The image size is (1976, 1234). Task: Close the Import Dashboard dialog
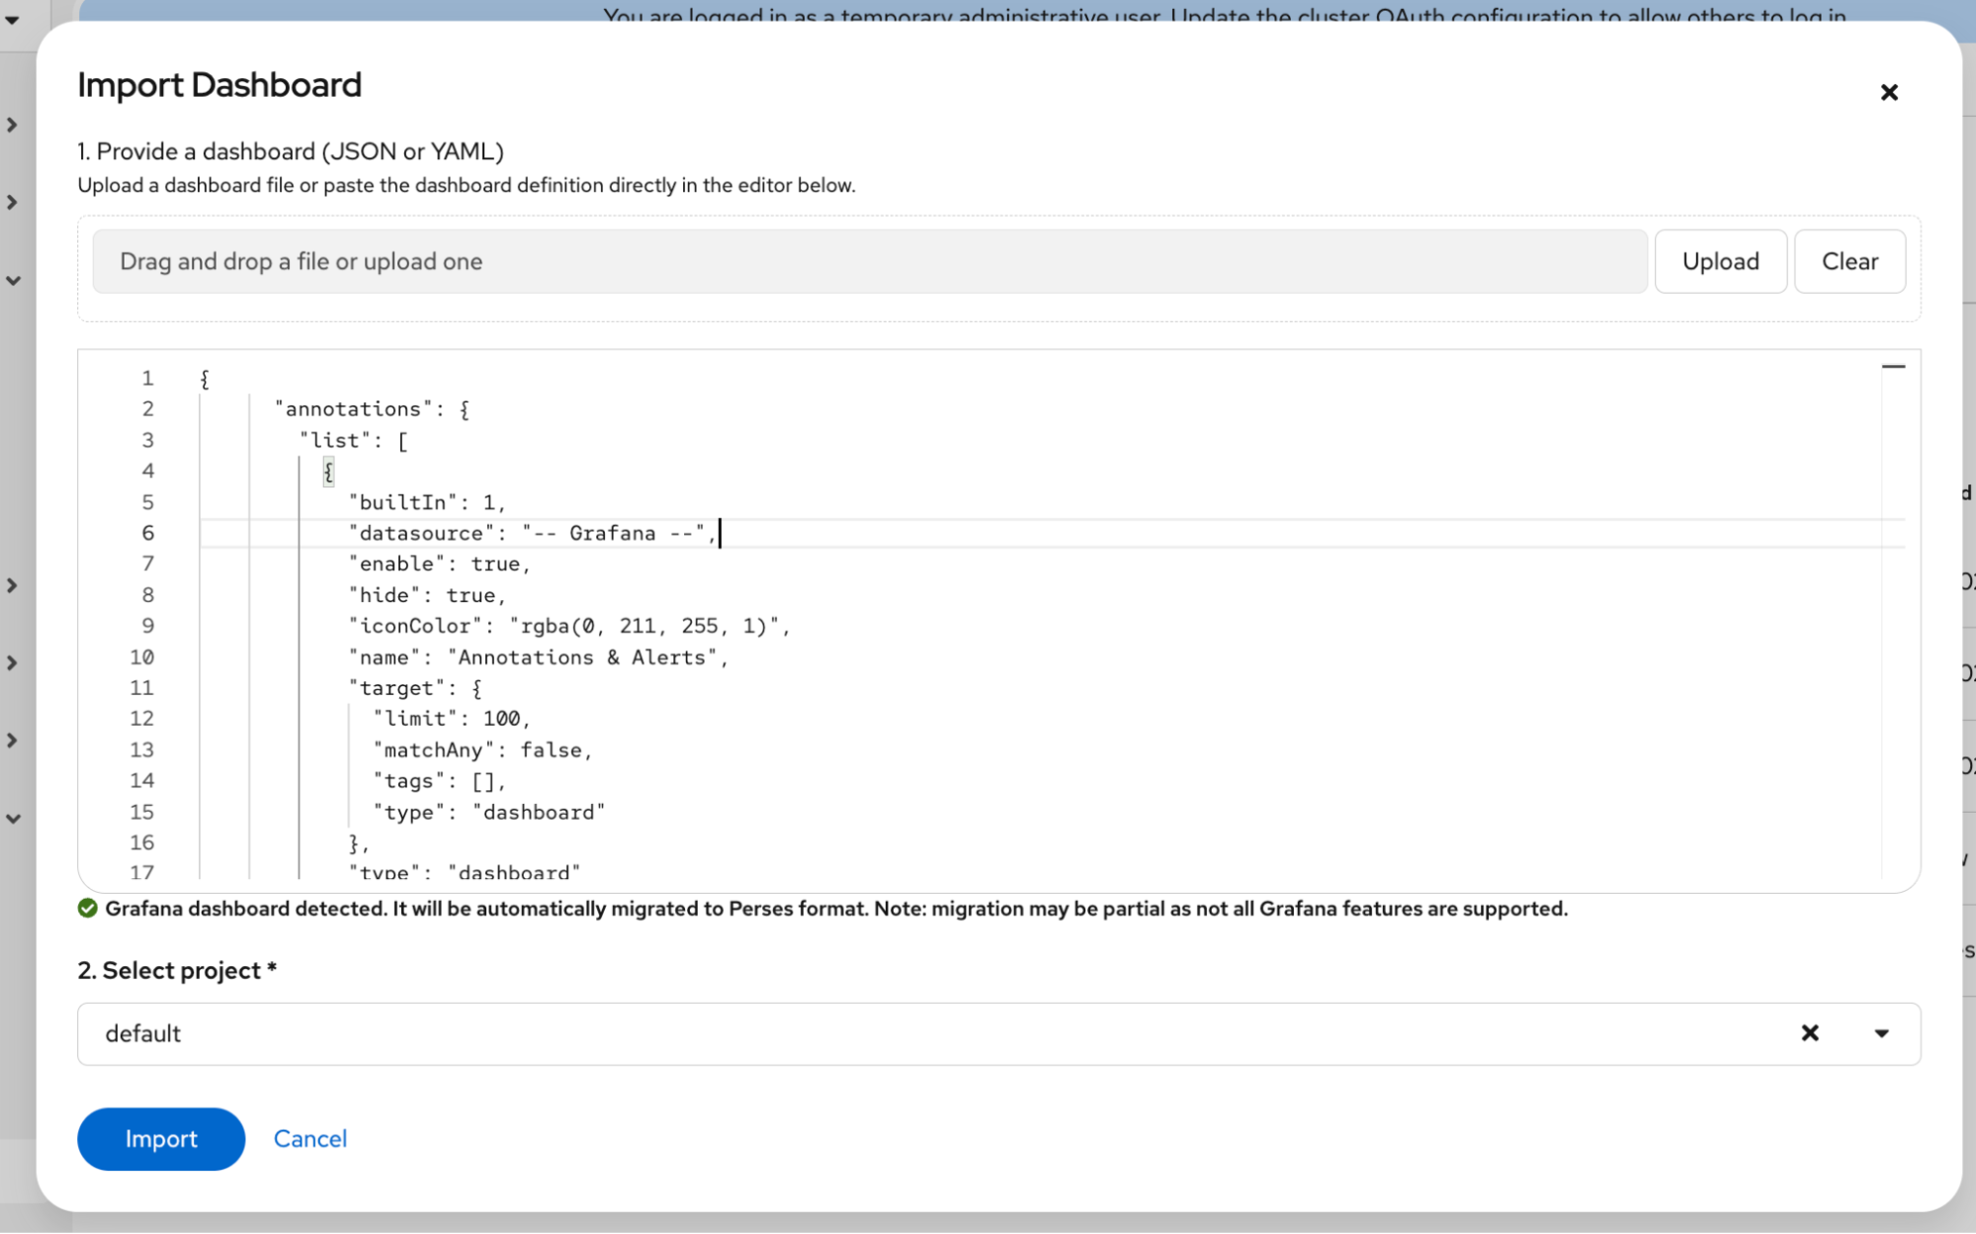click(1888, 92)
